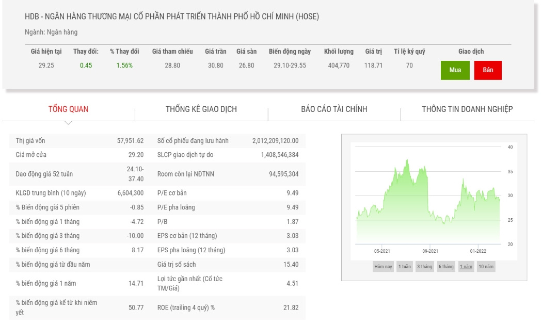Click Room còn lại NĐTNN value 94,595,304
This screenshot has width=542, height=325.
click(284, 174)
